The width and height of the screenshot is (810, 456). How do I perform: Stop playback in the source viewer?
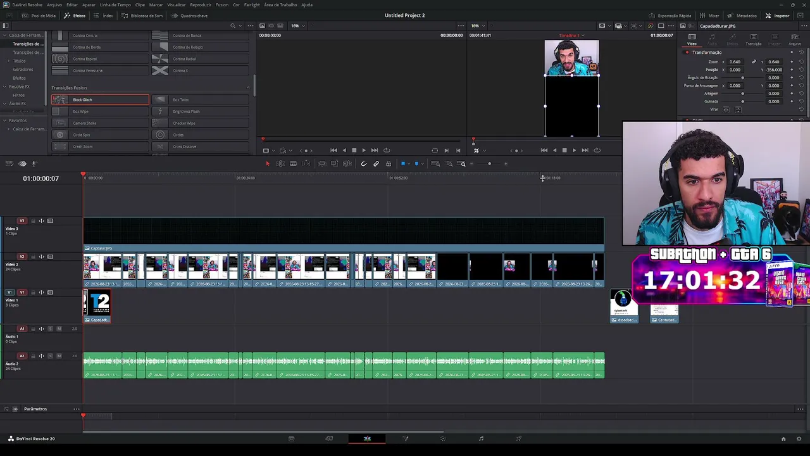tap(354, 150)
